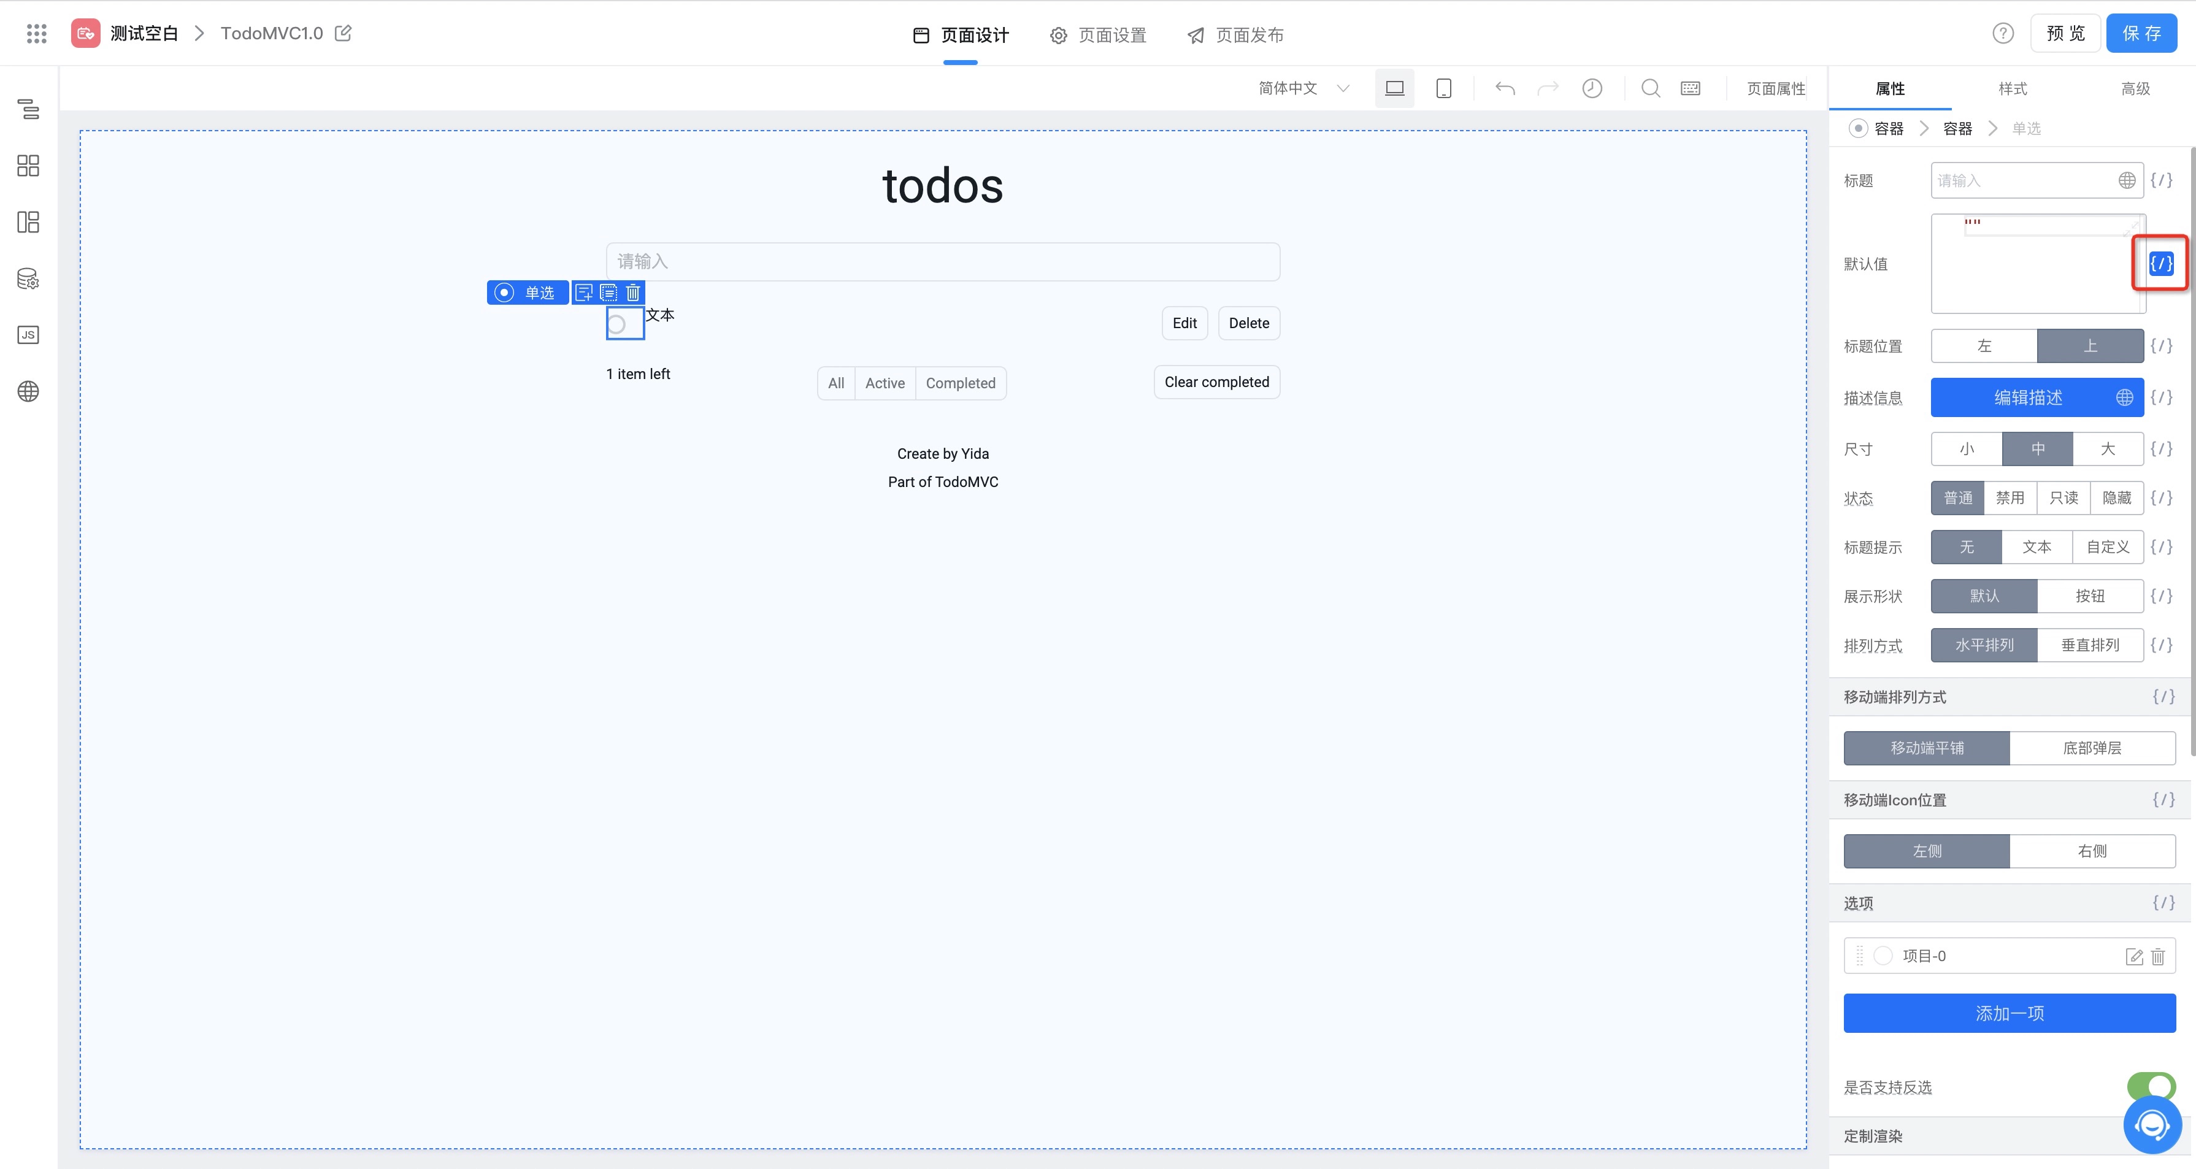Select the 项目-0 radio option
The image size is (2196, 1169).
[1883, 956]
